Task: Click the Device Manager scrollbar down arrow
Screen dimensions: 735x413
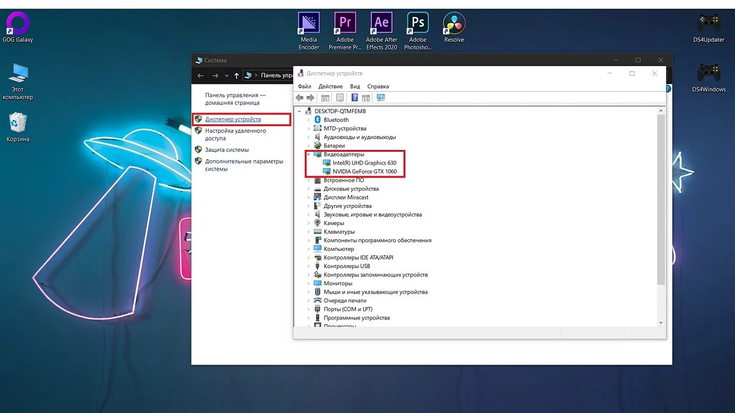Action: tap(660, 322)
